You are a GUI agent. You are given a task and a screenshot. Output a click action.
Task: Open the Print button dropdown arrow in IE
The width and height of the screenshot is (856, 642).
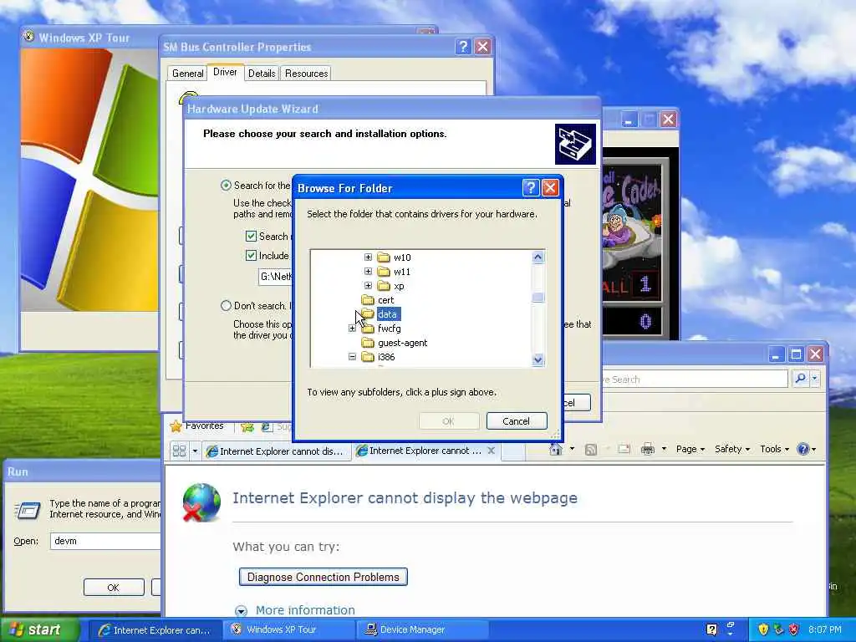point(664,449)
